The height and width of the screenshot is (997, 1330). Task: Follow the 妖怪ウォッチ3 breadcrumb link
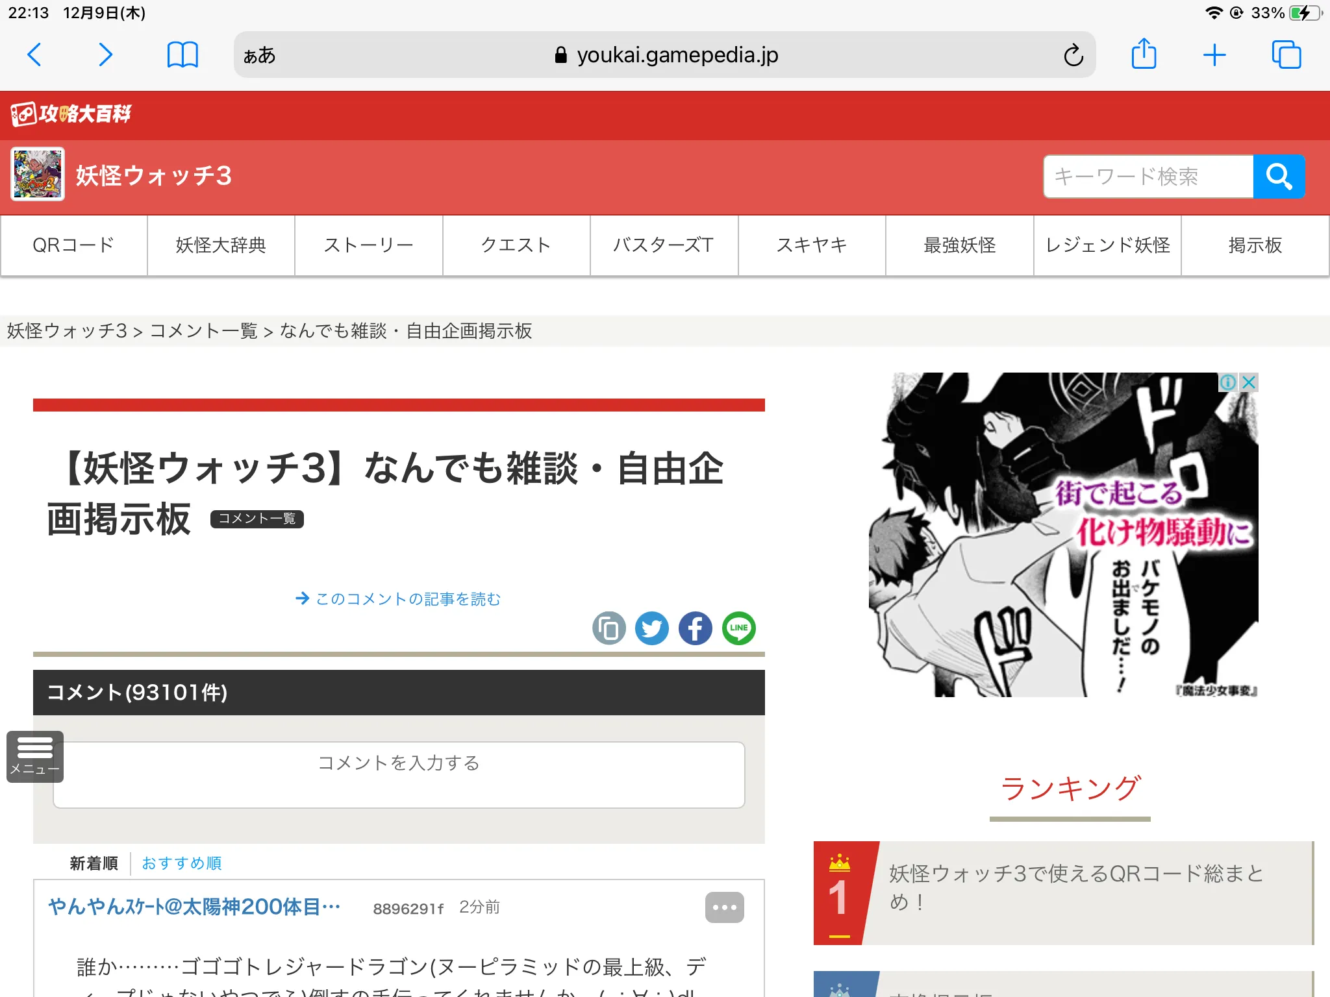click(x=67, y=331)
